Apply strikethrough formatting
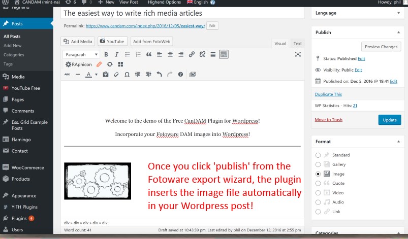The width and height of the screenshot is (408, 239). (x=67, y=74)
